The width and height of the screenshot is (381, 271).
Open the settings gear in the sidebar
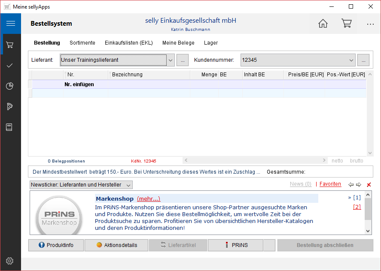(10, 261)
